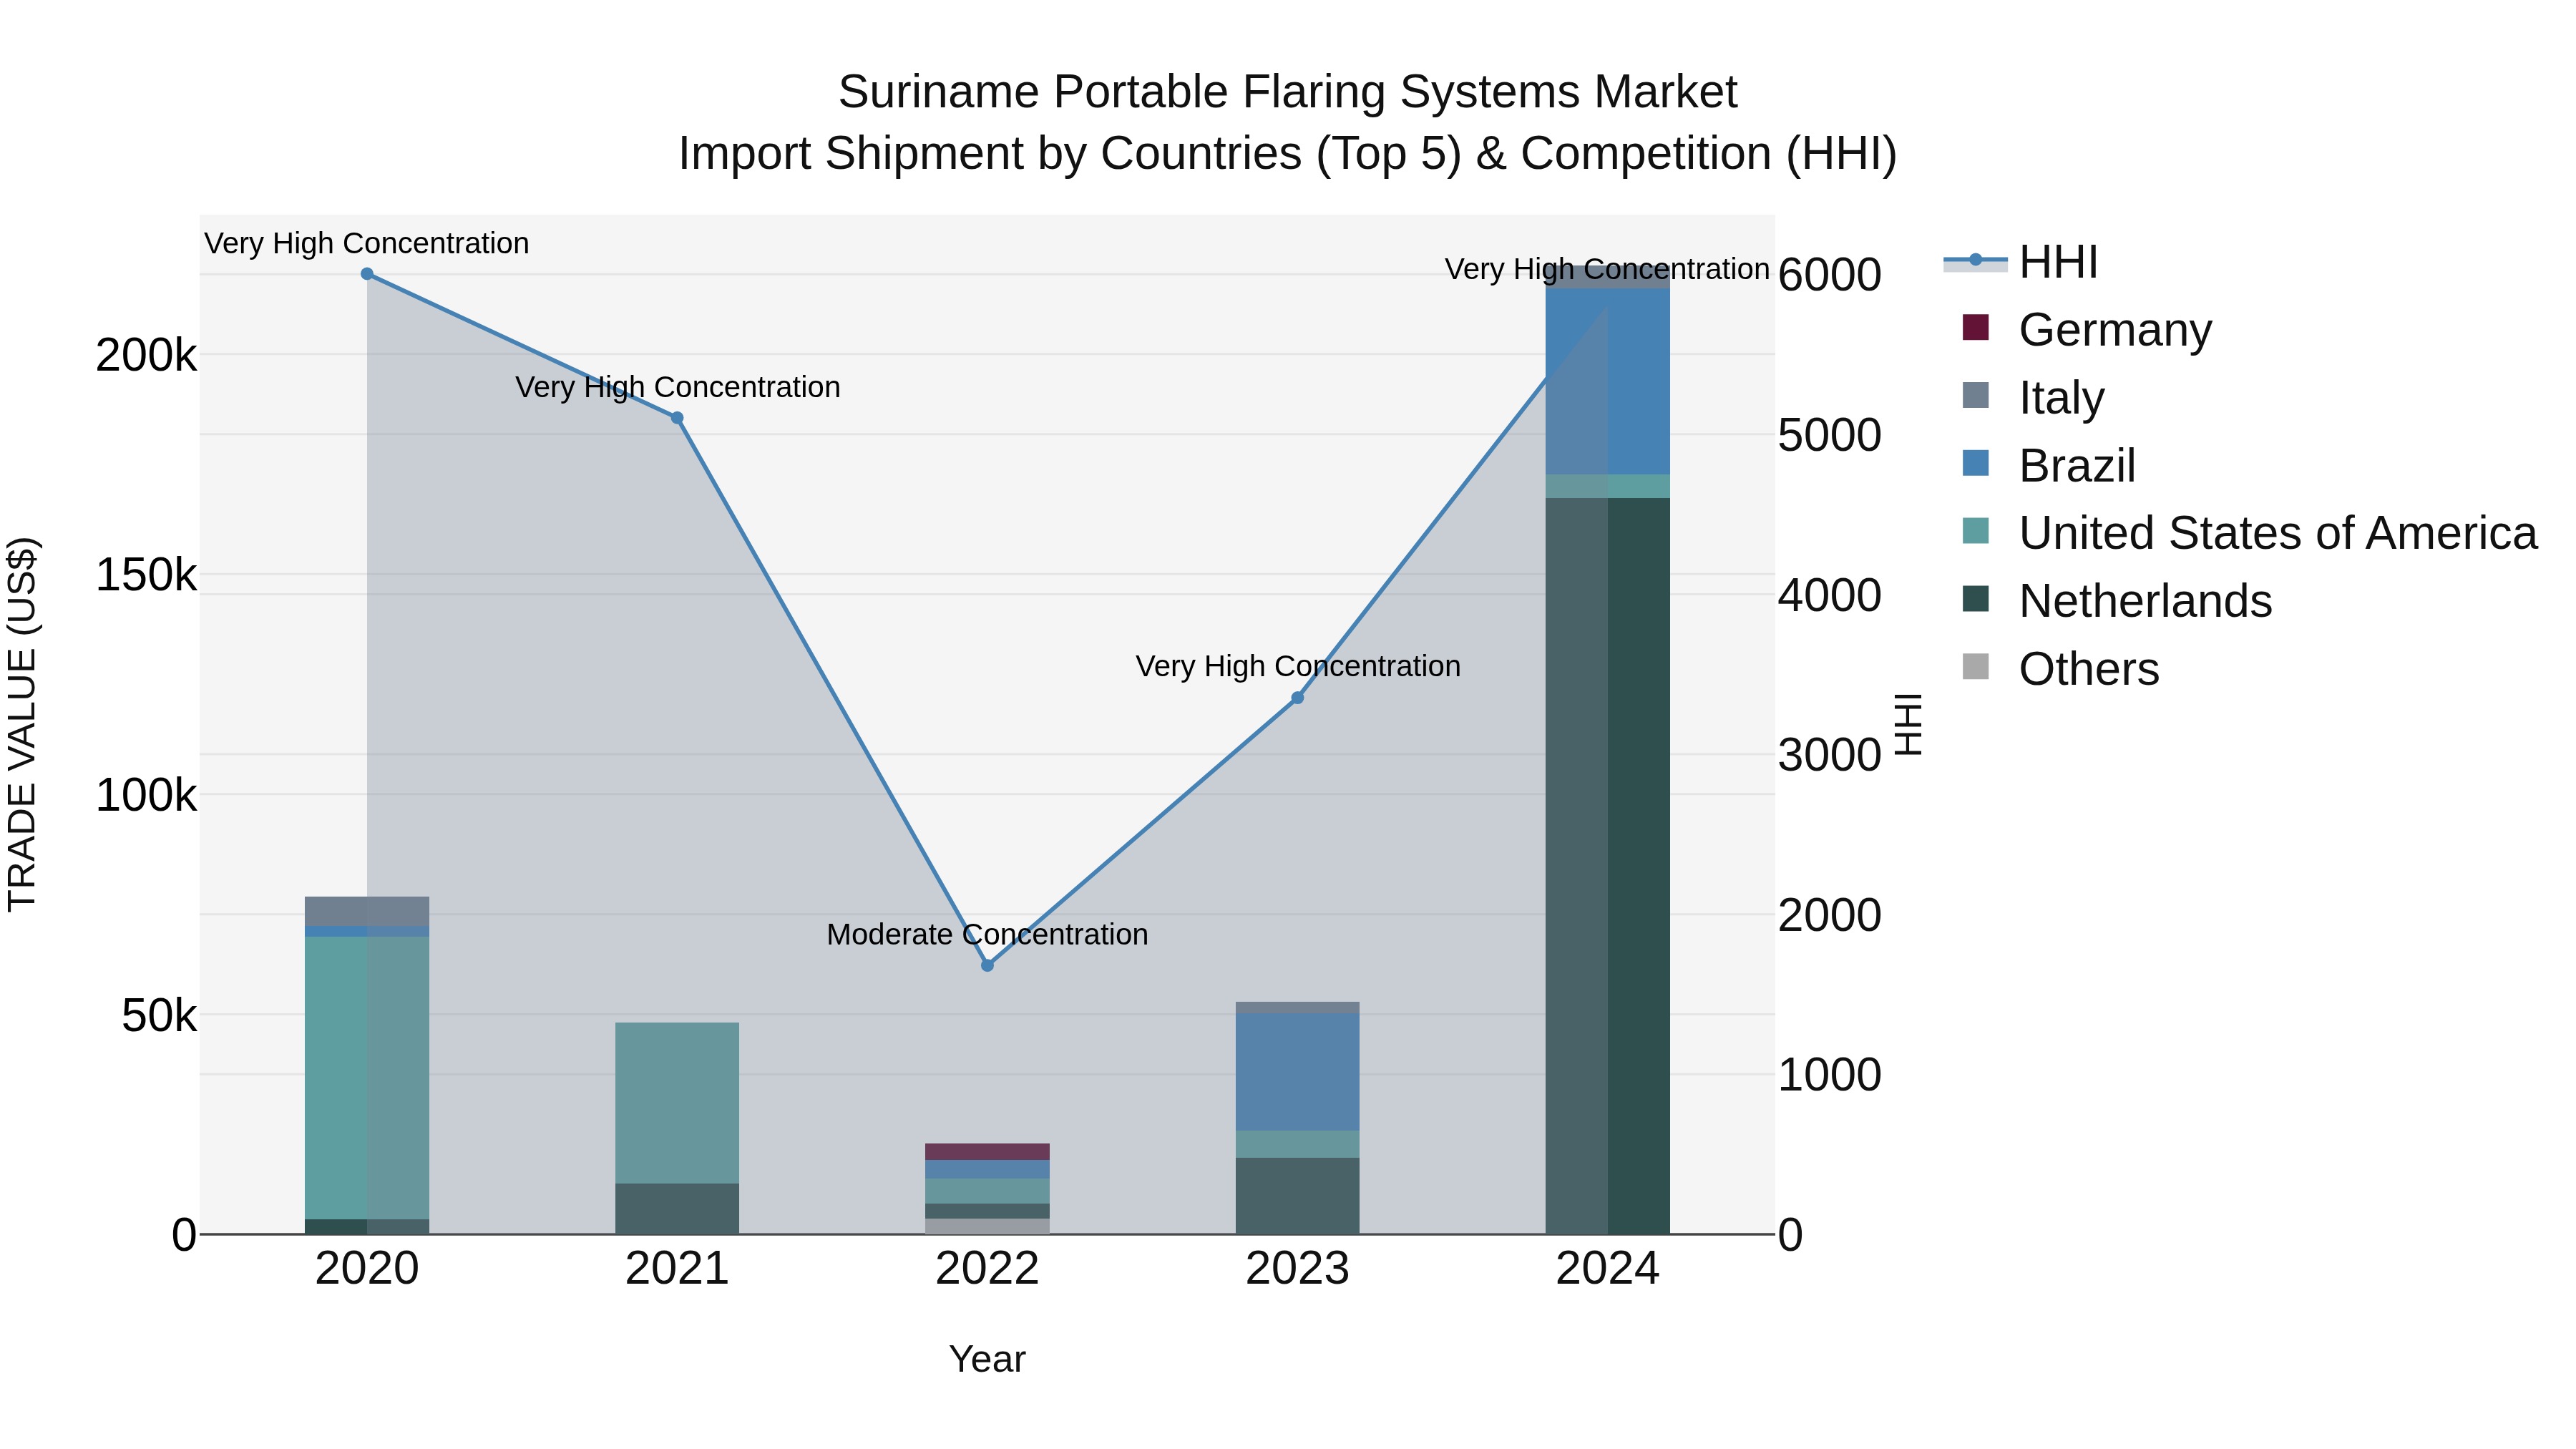
Task: Click the subtitle mentioning Competition (HHI)
Action: tap(1288, 154)
